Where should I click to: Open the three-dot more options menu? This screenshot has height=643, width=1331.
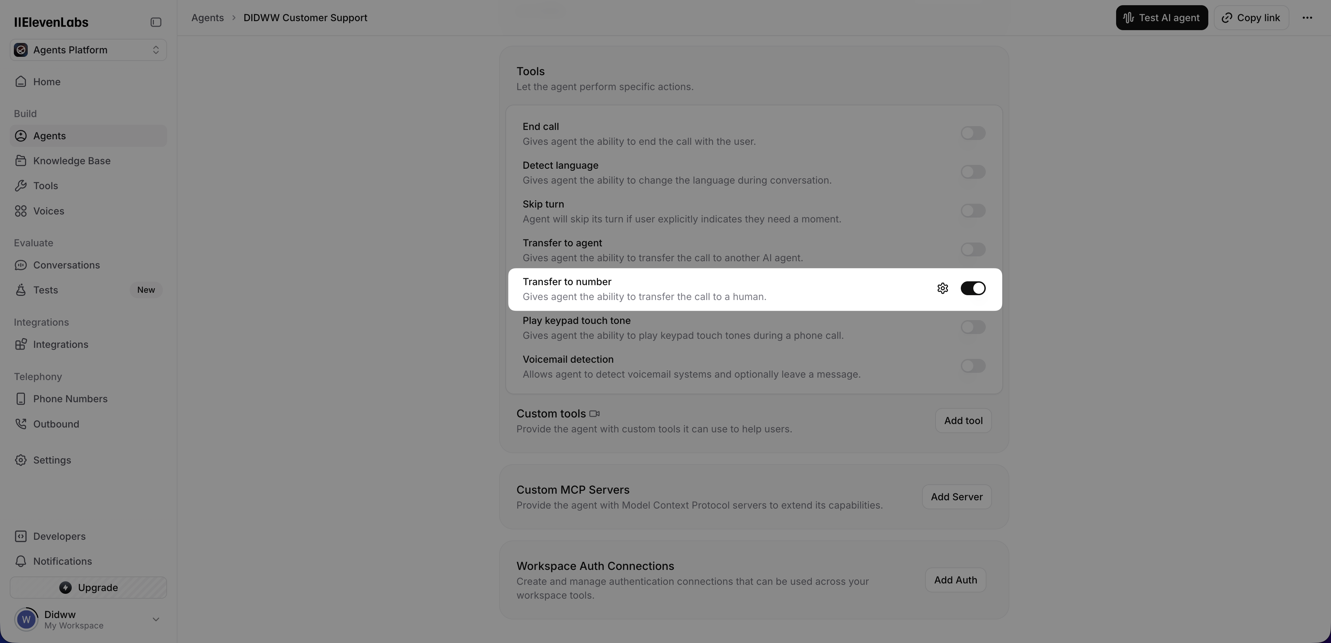click(1307, 18)
